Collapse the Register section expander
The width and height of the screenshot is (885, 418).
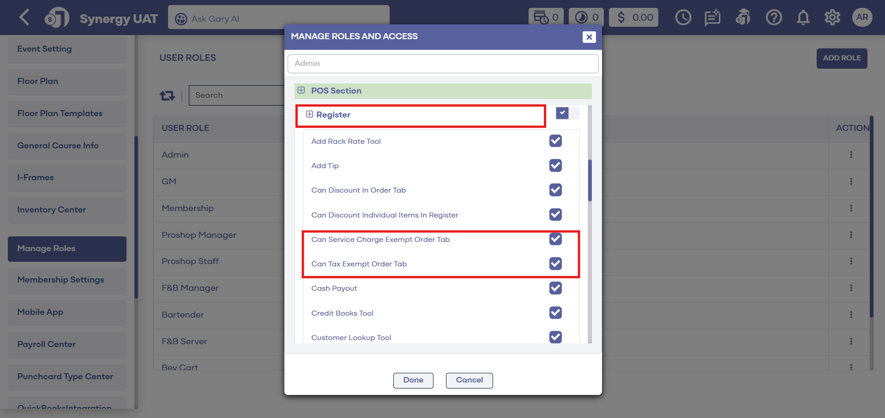(309, 114)
